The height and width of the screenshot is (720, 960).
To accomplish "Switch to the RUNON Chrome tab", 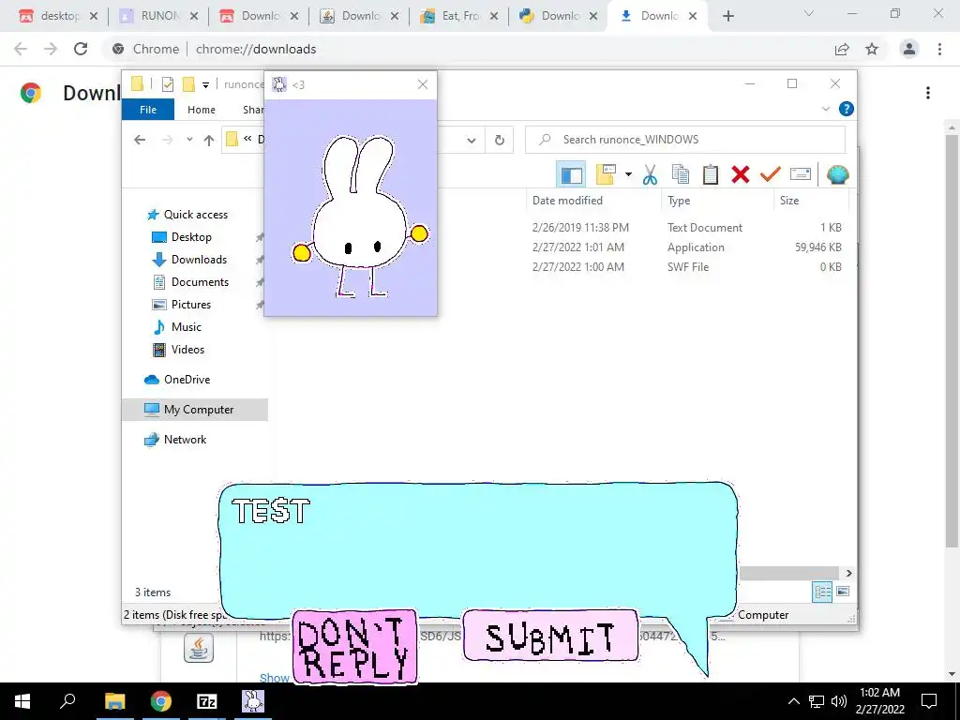I will (x=159, y=16).
